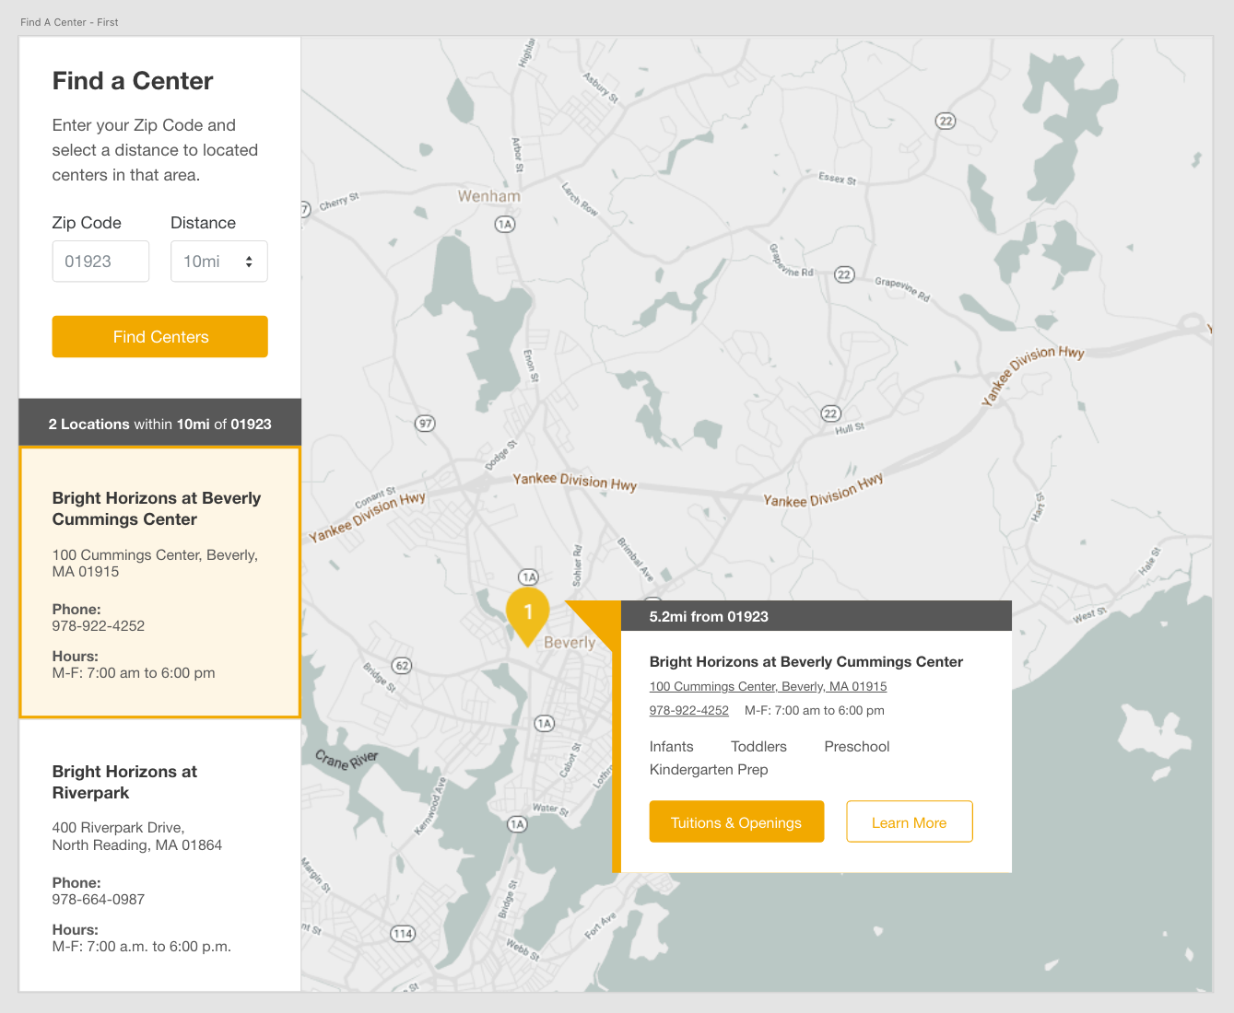This screenshot has height=1013, width=1234.
Task: Focus the Zip Code input field
Action: 100,262
